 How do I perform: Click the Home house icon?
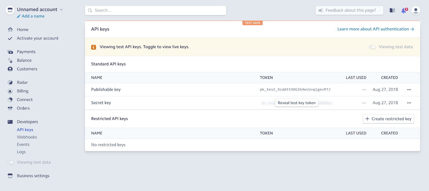tap(10, 30)
